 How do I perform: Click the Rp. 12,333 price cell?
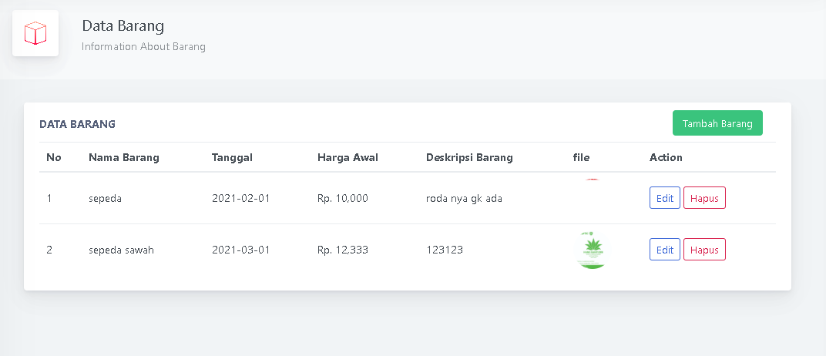(x=342, y=250)
